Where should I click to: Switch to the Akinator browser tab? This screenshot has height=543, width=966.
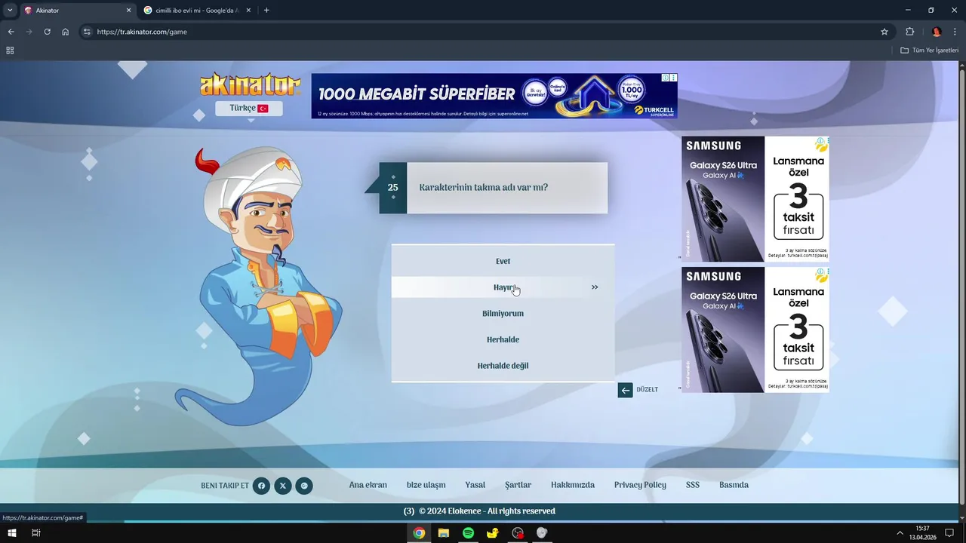coord(77,11)
